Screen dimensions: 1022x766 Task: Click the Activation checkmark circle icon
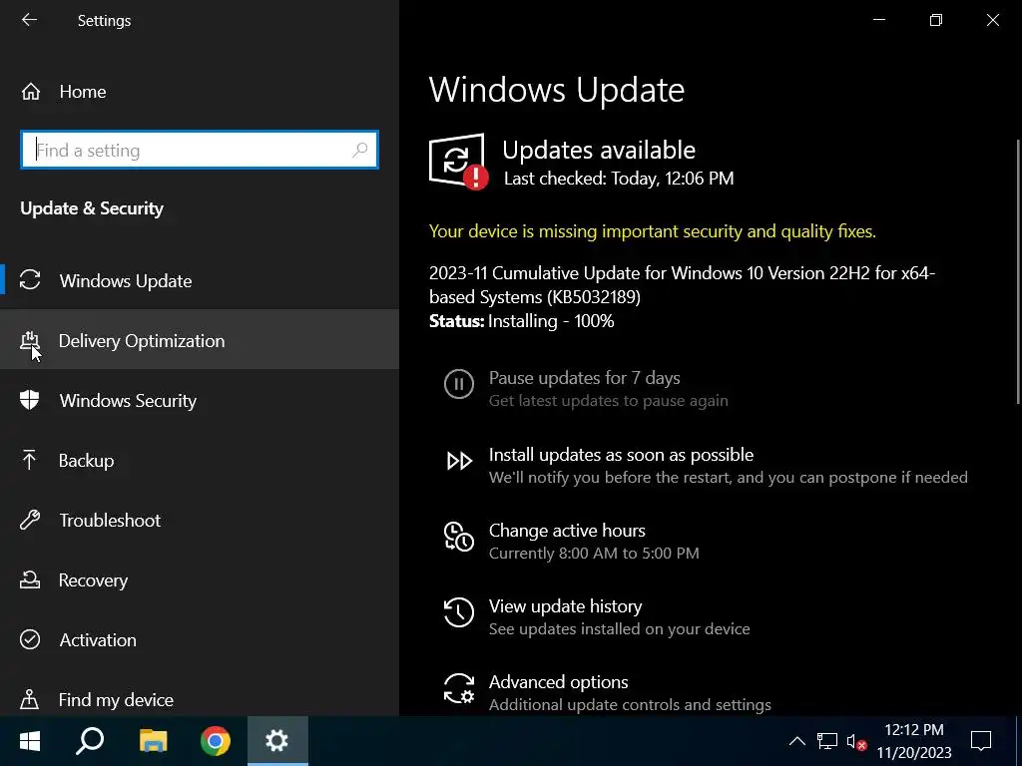30,639
